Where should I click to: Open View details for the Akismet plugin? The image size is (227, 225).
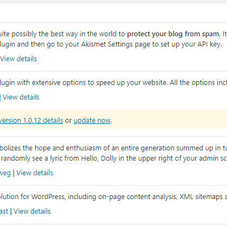tap(18, 59)
